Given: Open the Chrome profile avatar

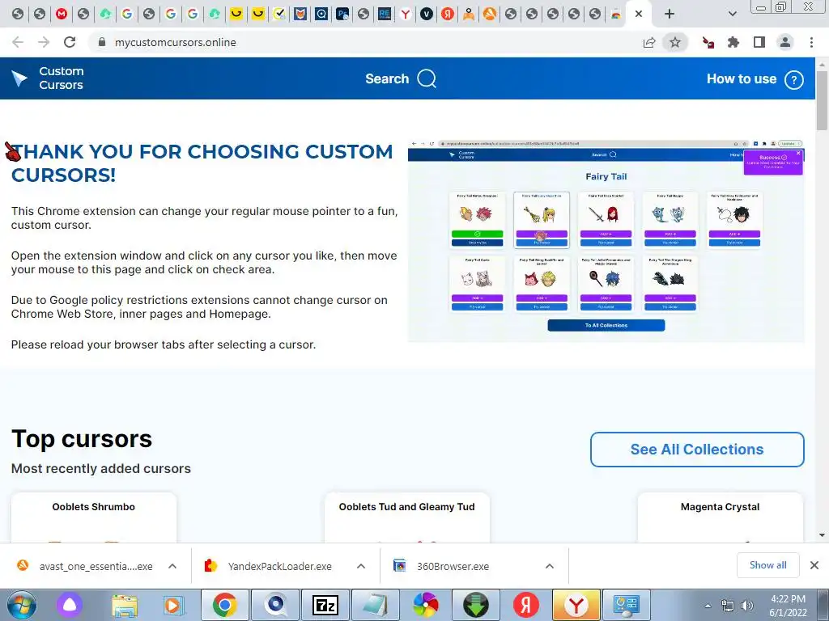Looking at the screenshot, I should coord(785,42).
